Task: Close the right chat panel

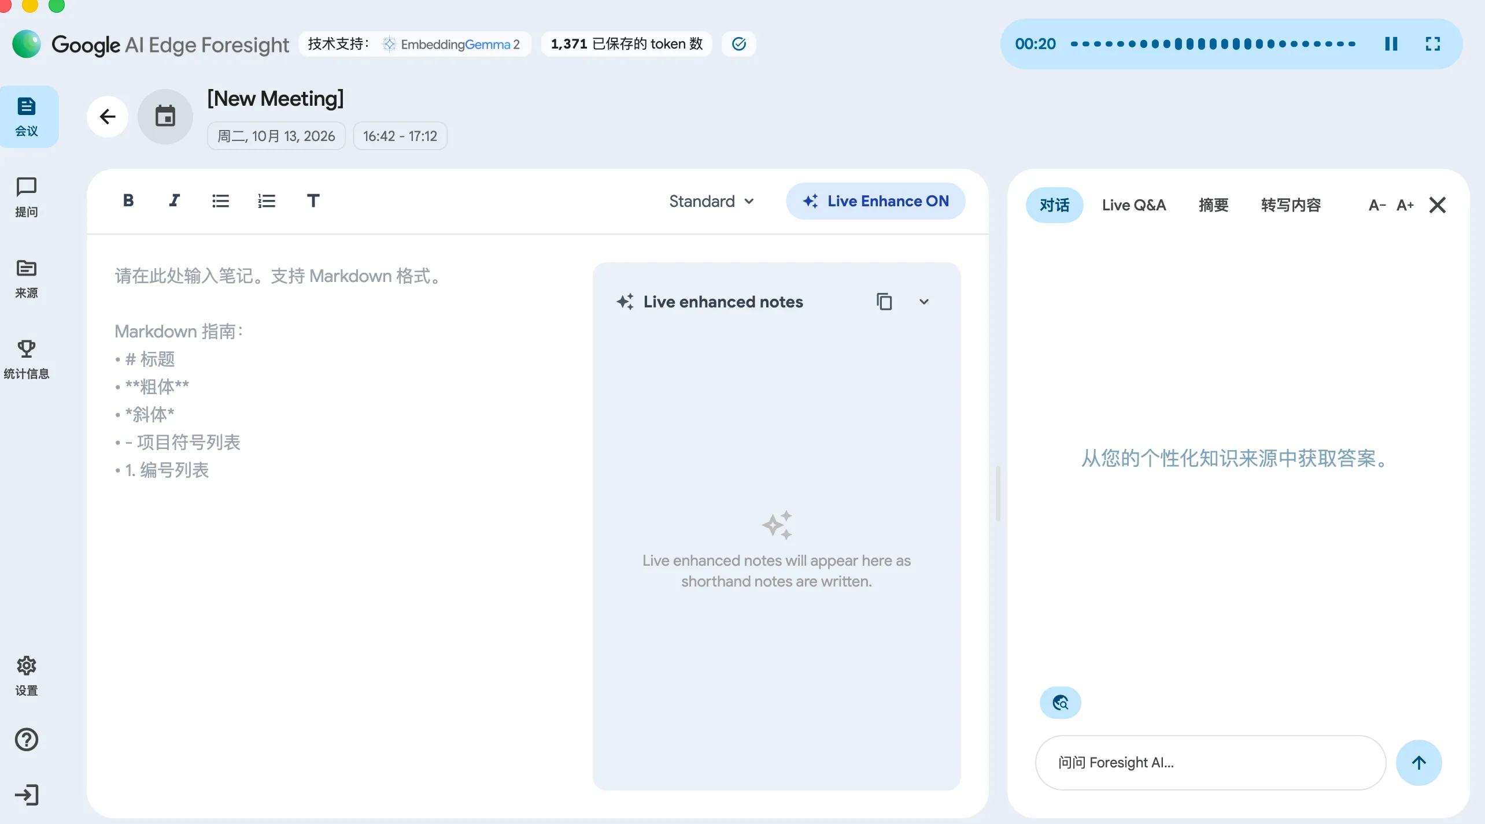Action: pyautogui.click(x=1438, y=205)
